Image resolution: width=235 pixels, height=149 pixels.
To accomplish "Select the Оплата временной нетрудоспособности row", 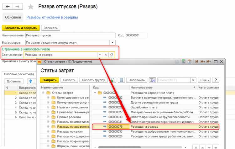I will [x=155, y=117].
